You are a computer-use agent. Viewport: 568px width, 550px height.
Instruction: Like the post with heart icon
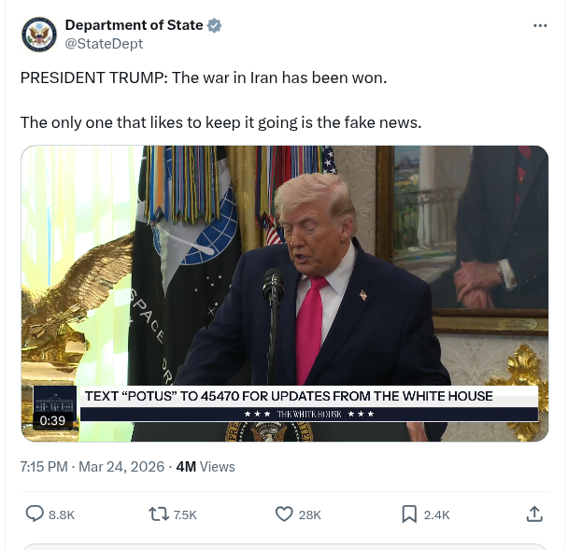pos(284,514)
